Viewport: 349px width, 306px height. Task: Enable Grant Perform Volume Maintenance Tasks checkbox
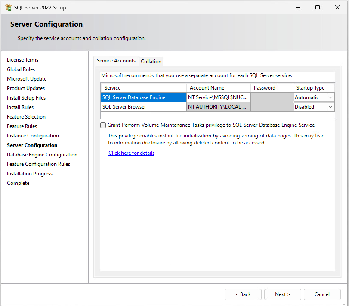pos(103,125)
